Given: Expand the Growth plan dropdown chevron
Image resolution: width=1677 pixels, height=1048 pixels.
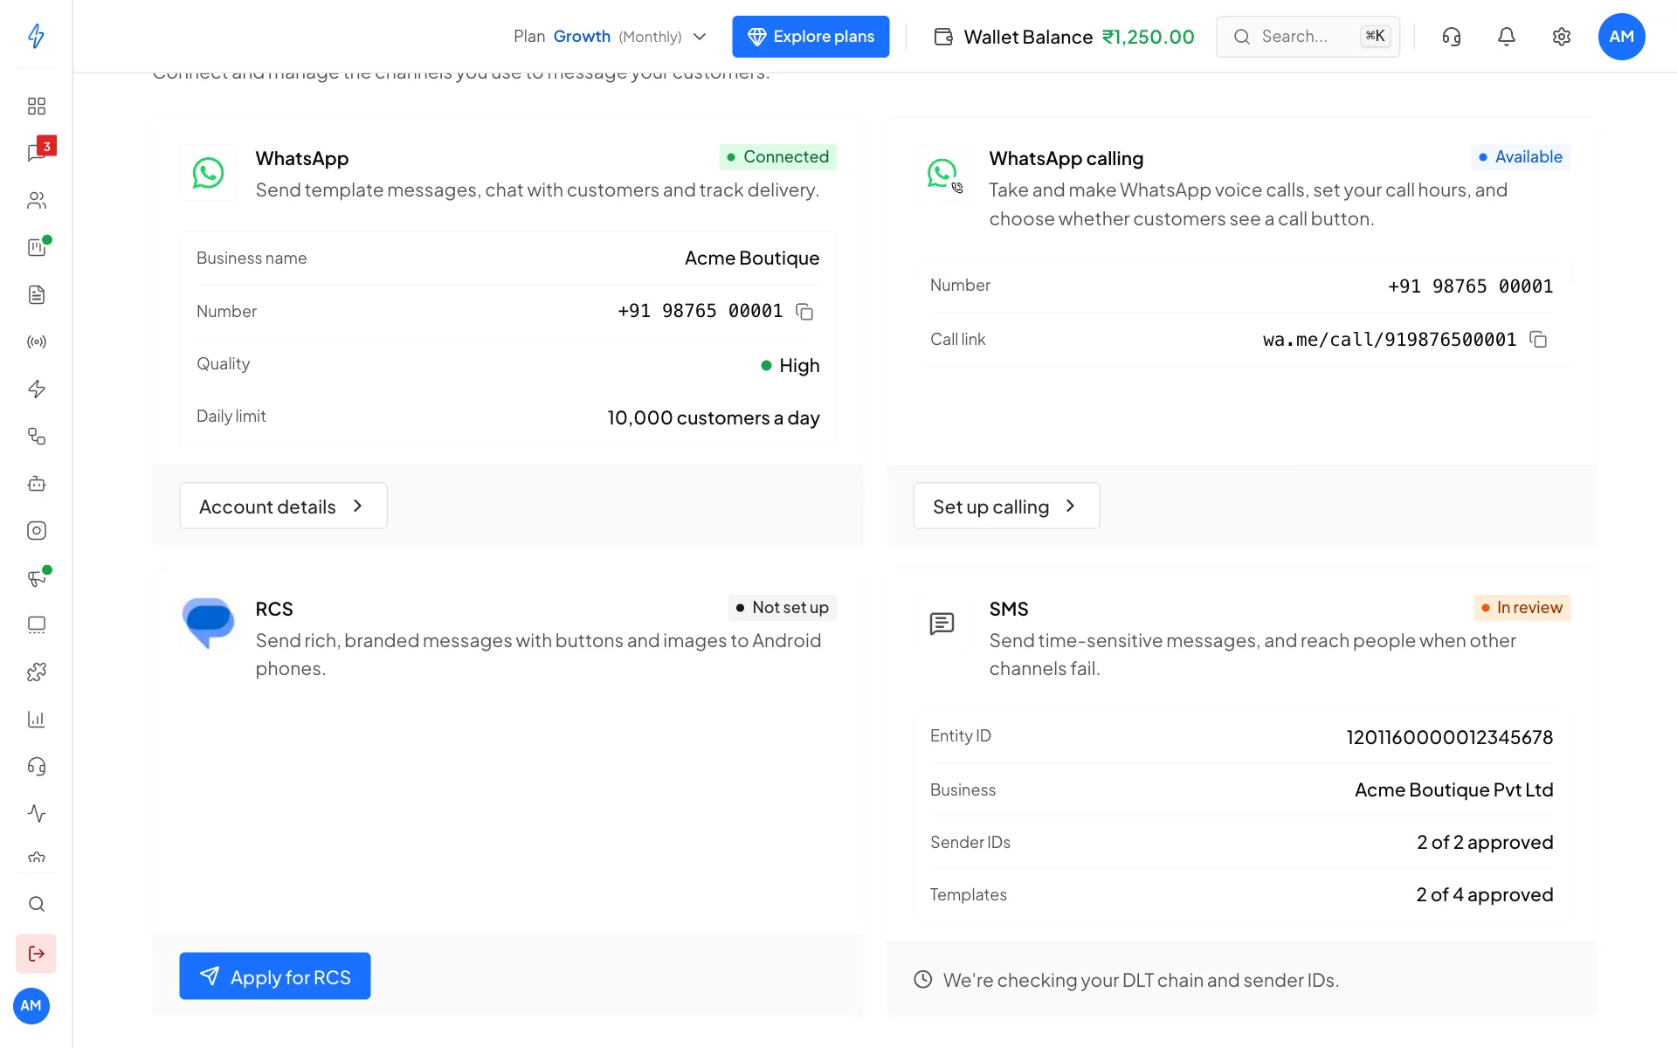Looking at the screenshot, I should pos(700,37).
